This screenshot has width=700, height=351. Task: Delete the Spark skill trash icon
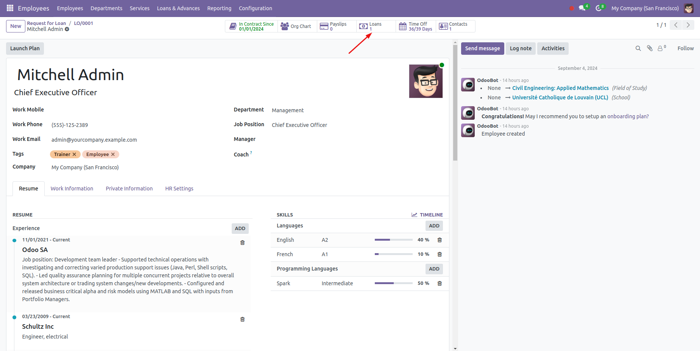point(440,283)
